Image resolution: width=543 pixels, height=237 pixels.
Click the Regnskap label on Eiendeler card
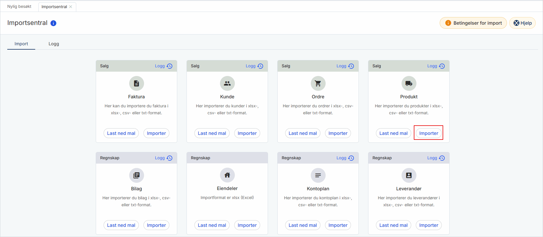pyautogui.click(x=200, y=158)
